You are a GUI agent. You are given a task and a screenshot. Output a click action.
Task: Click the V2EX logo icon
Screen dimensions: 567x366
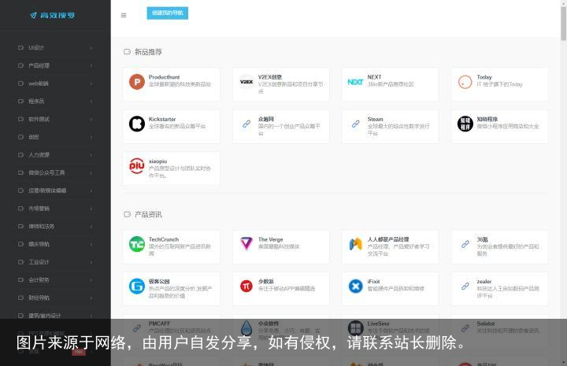coord(246,82)
